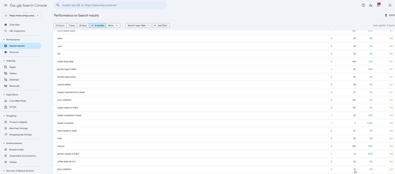Click the HTTPS lock icon
395x174 pixels.
point(6,107)
